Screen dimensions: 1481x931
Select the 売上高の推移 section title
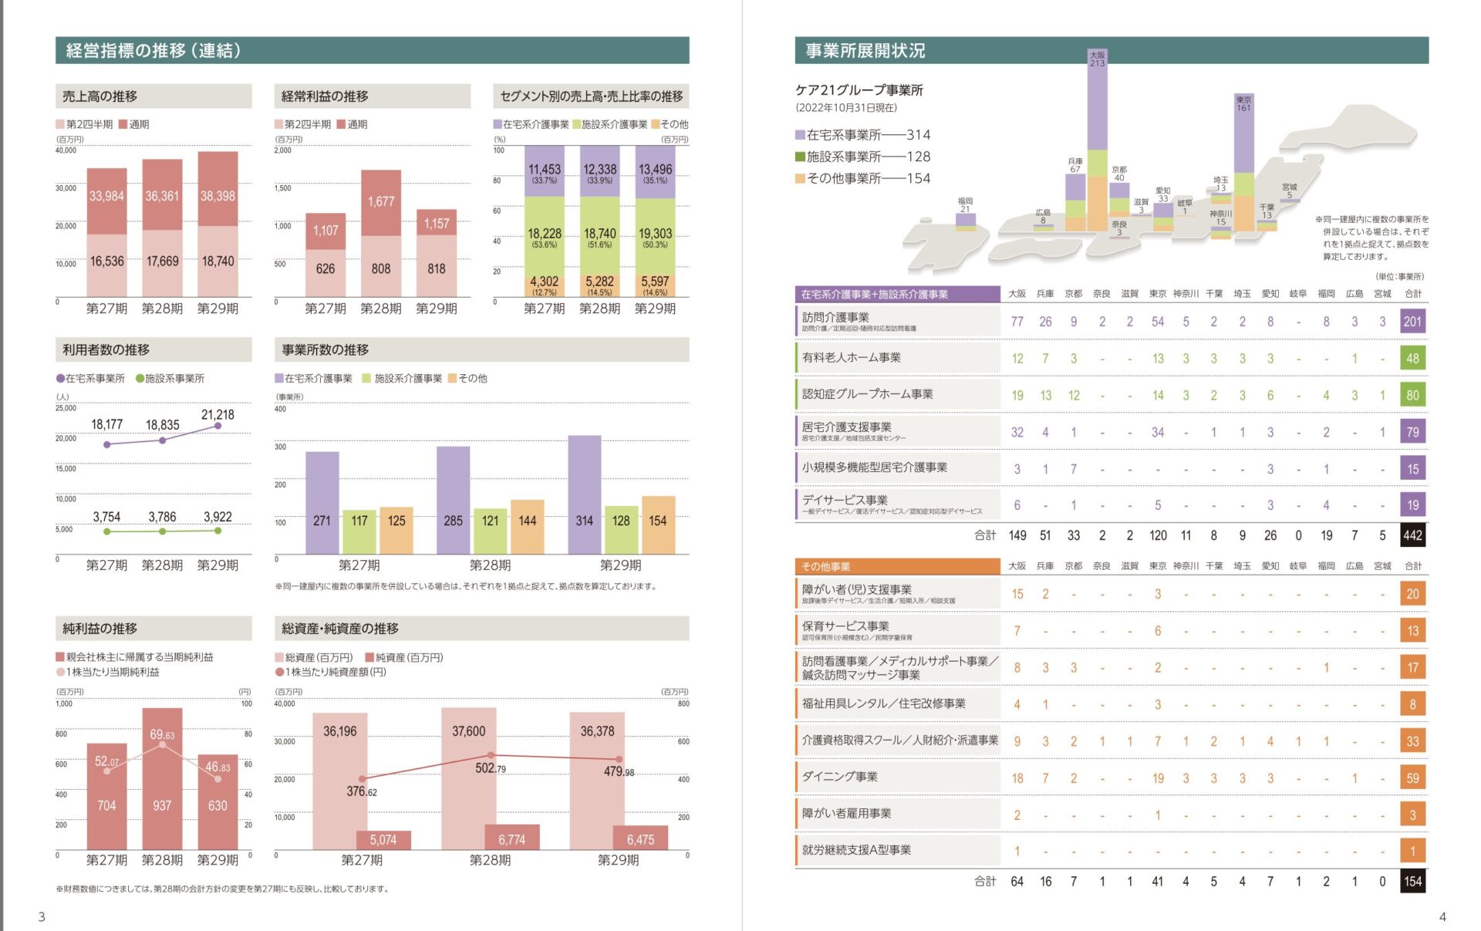click(x=153, y=96)
